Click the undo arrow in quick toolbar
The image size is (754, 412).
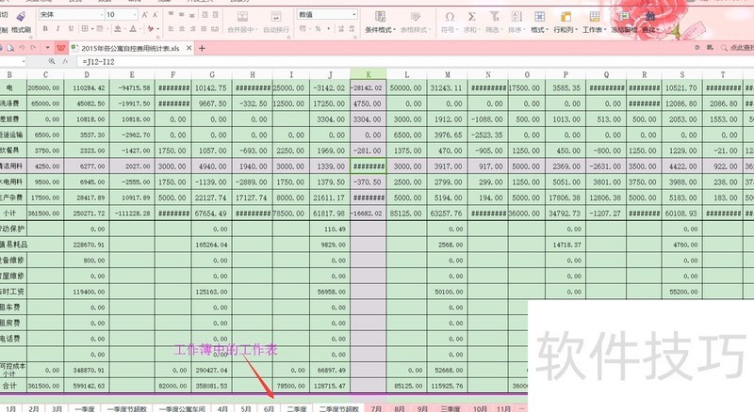pyautogui.click(x=22, y=48)
